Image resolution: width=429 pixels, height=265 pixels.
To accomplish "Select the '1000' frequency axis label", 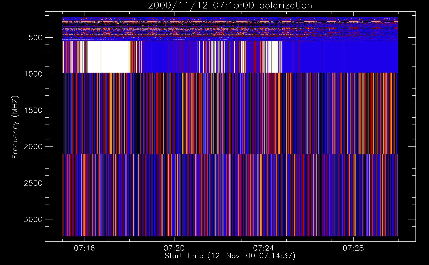I will click(x=33, y=74).
